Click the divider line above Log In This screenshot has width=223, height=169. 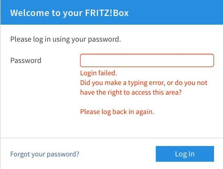[x=111, y=138]
